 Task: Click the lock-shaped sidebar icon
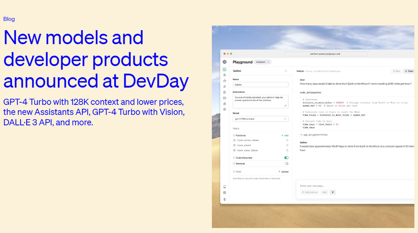tap(224, 92)
